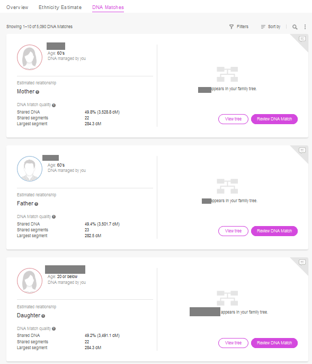The height and width of the screenshot is (364, 312).
Task: Open note icon on Father match card
Action: [302, 151]
